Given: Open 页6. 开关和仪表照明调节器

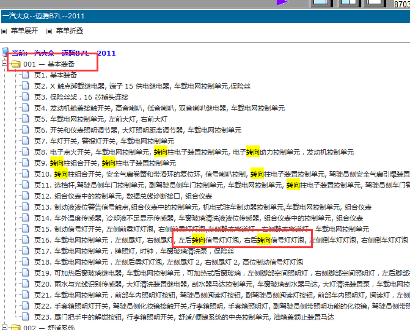Looking at the screenshot, I should coord(137,130).
